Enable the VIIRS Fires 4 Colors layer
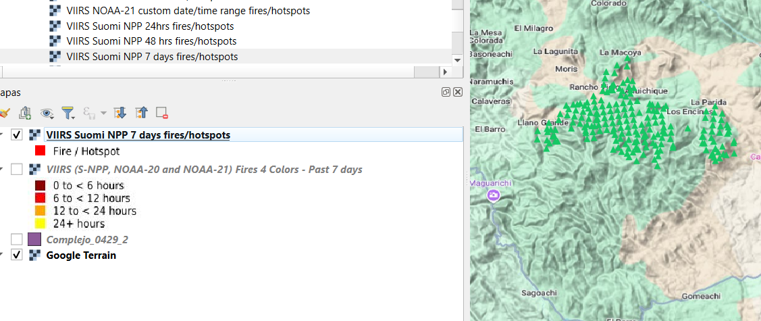Screen dimensions: 761x321 (x=17, y=170)
